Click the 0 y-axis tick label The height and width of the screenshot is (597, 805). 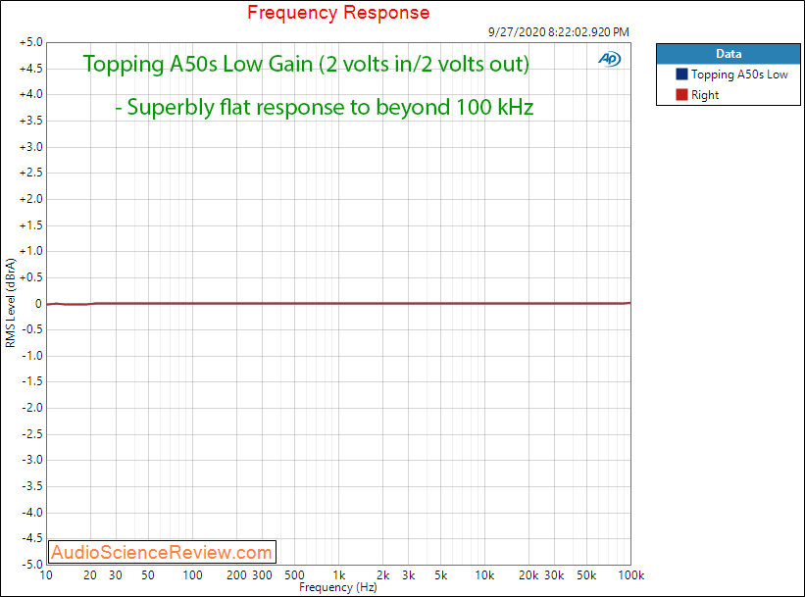coord(38,303)
